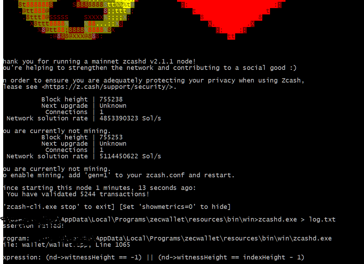This screenshot has width=364, height=264.
Task: Click the witnessHeight expression line
Action: (x=154, y=258)
